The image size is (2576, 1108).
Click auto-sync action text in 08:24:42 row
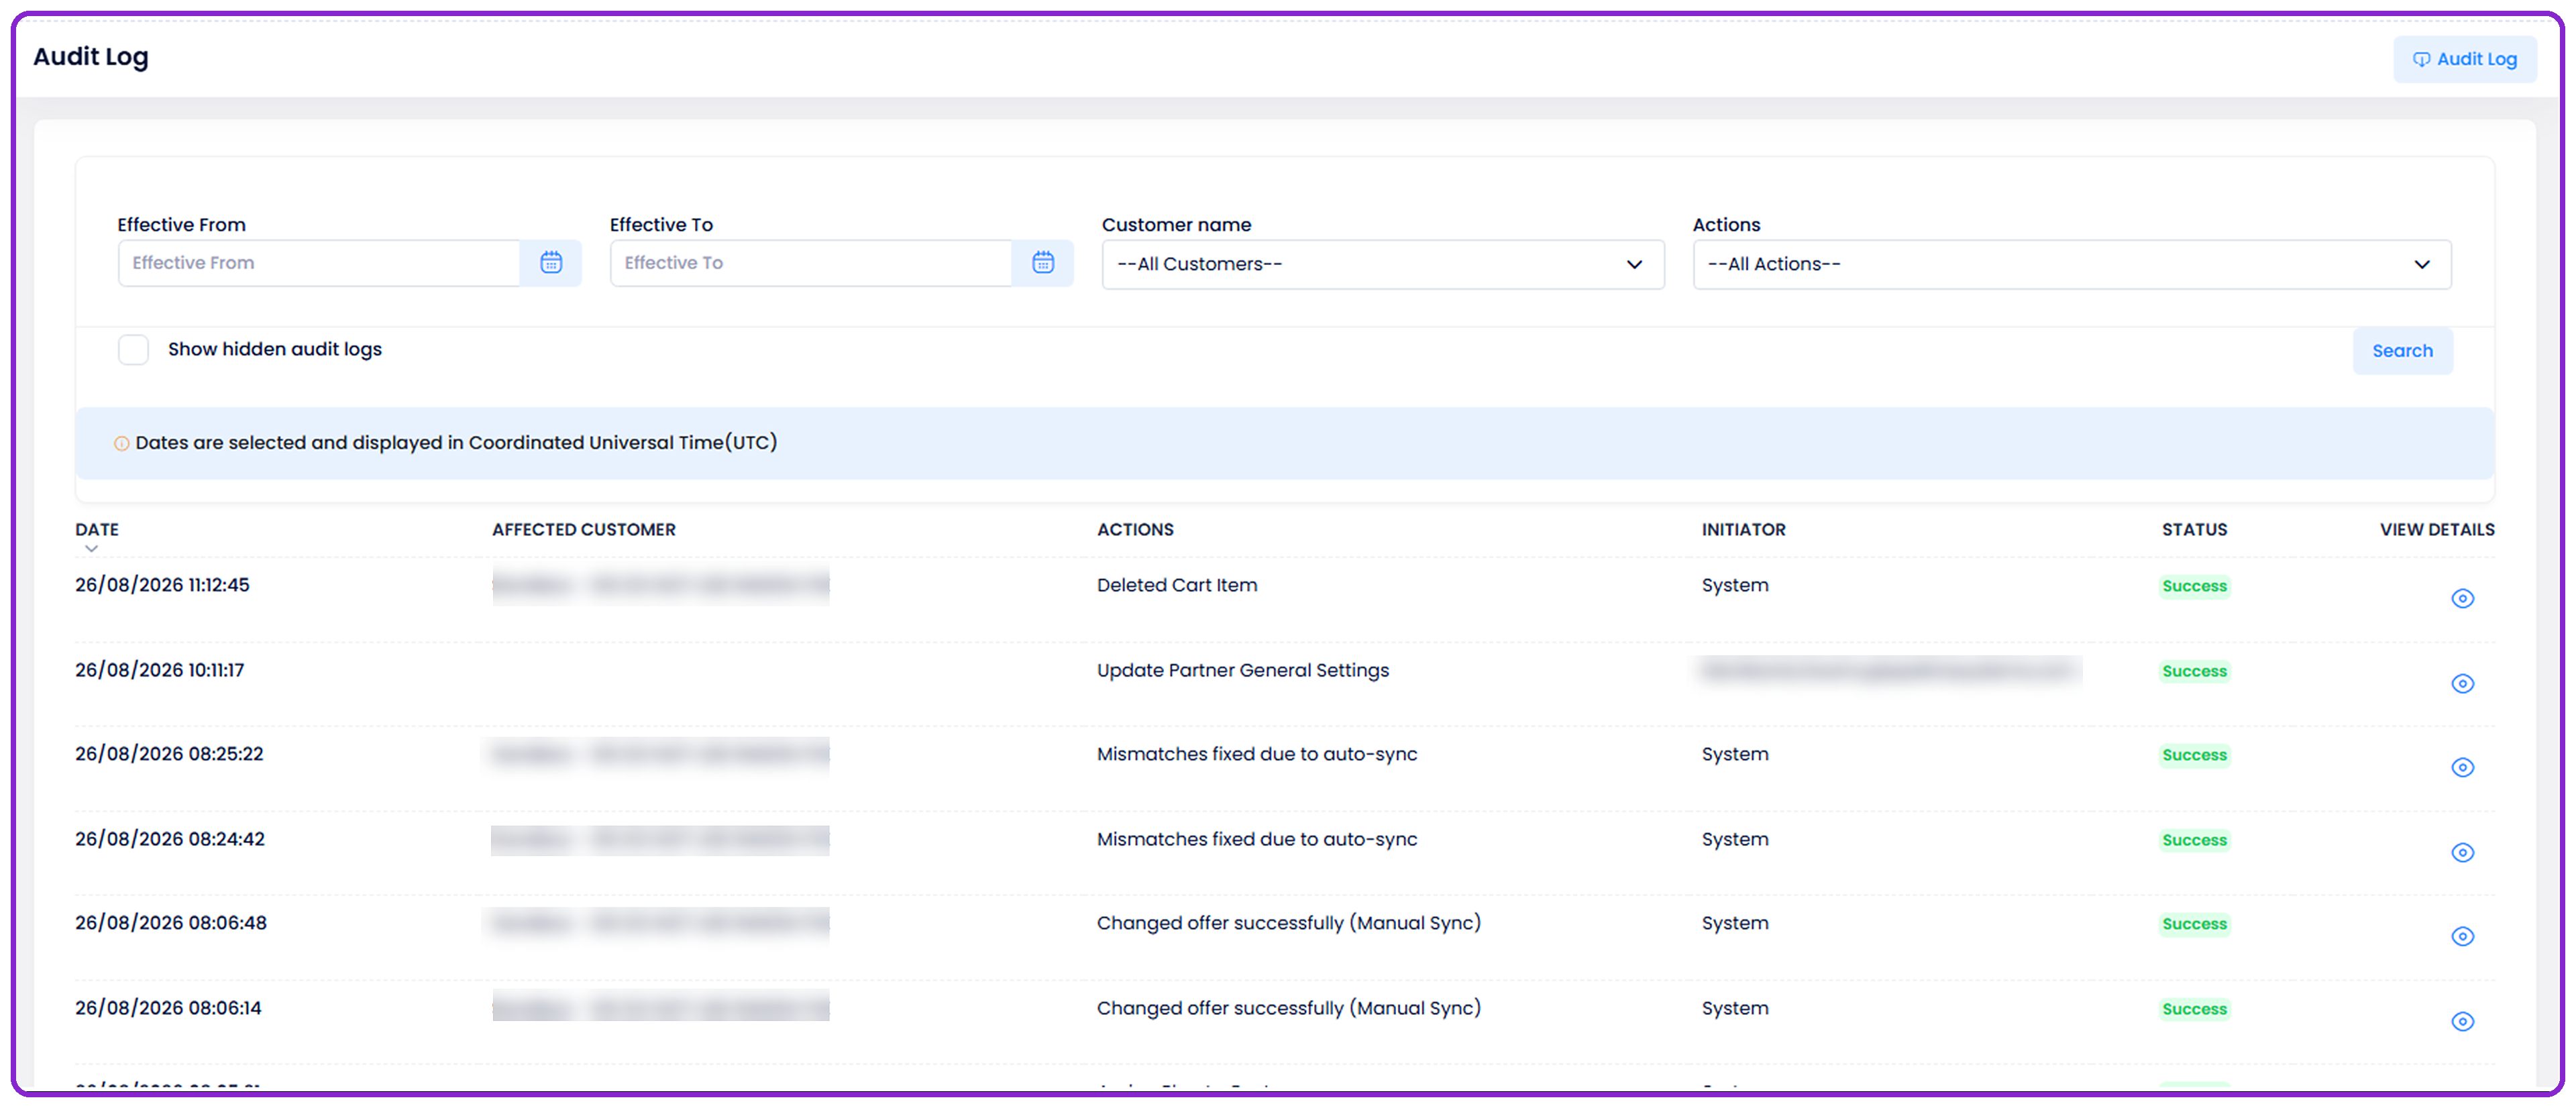pyautogui.click(x=1257, y=839)
